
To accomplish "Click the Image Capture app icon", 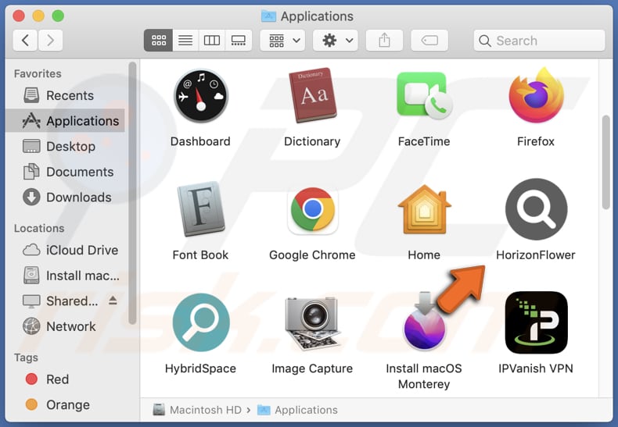I will [313, 324].
